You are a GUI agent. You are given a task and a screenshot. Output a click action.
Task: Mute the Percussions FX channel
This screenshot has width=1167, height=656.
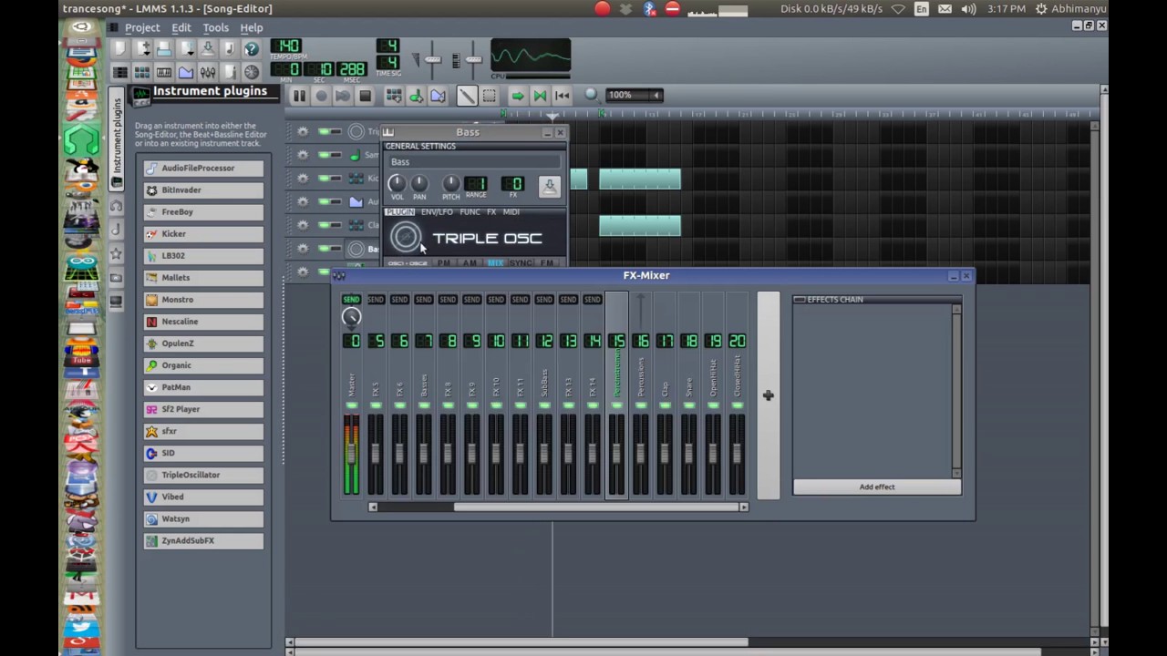(x=641, y=405)
